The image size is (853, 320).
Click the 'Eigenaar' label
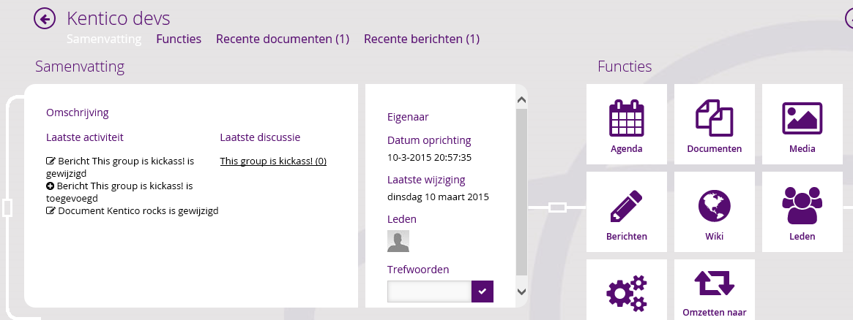point(408,117)
